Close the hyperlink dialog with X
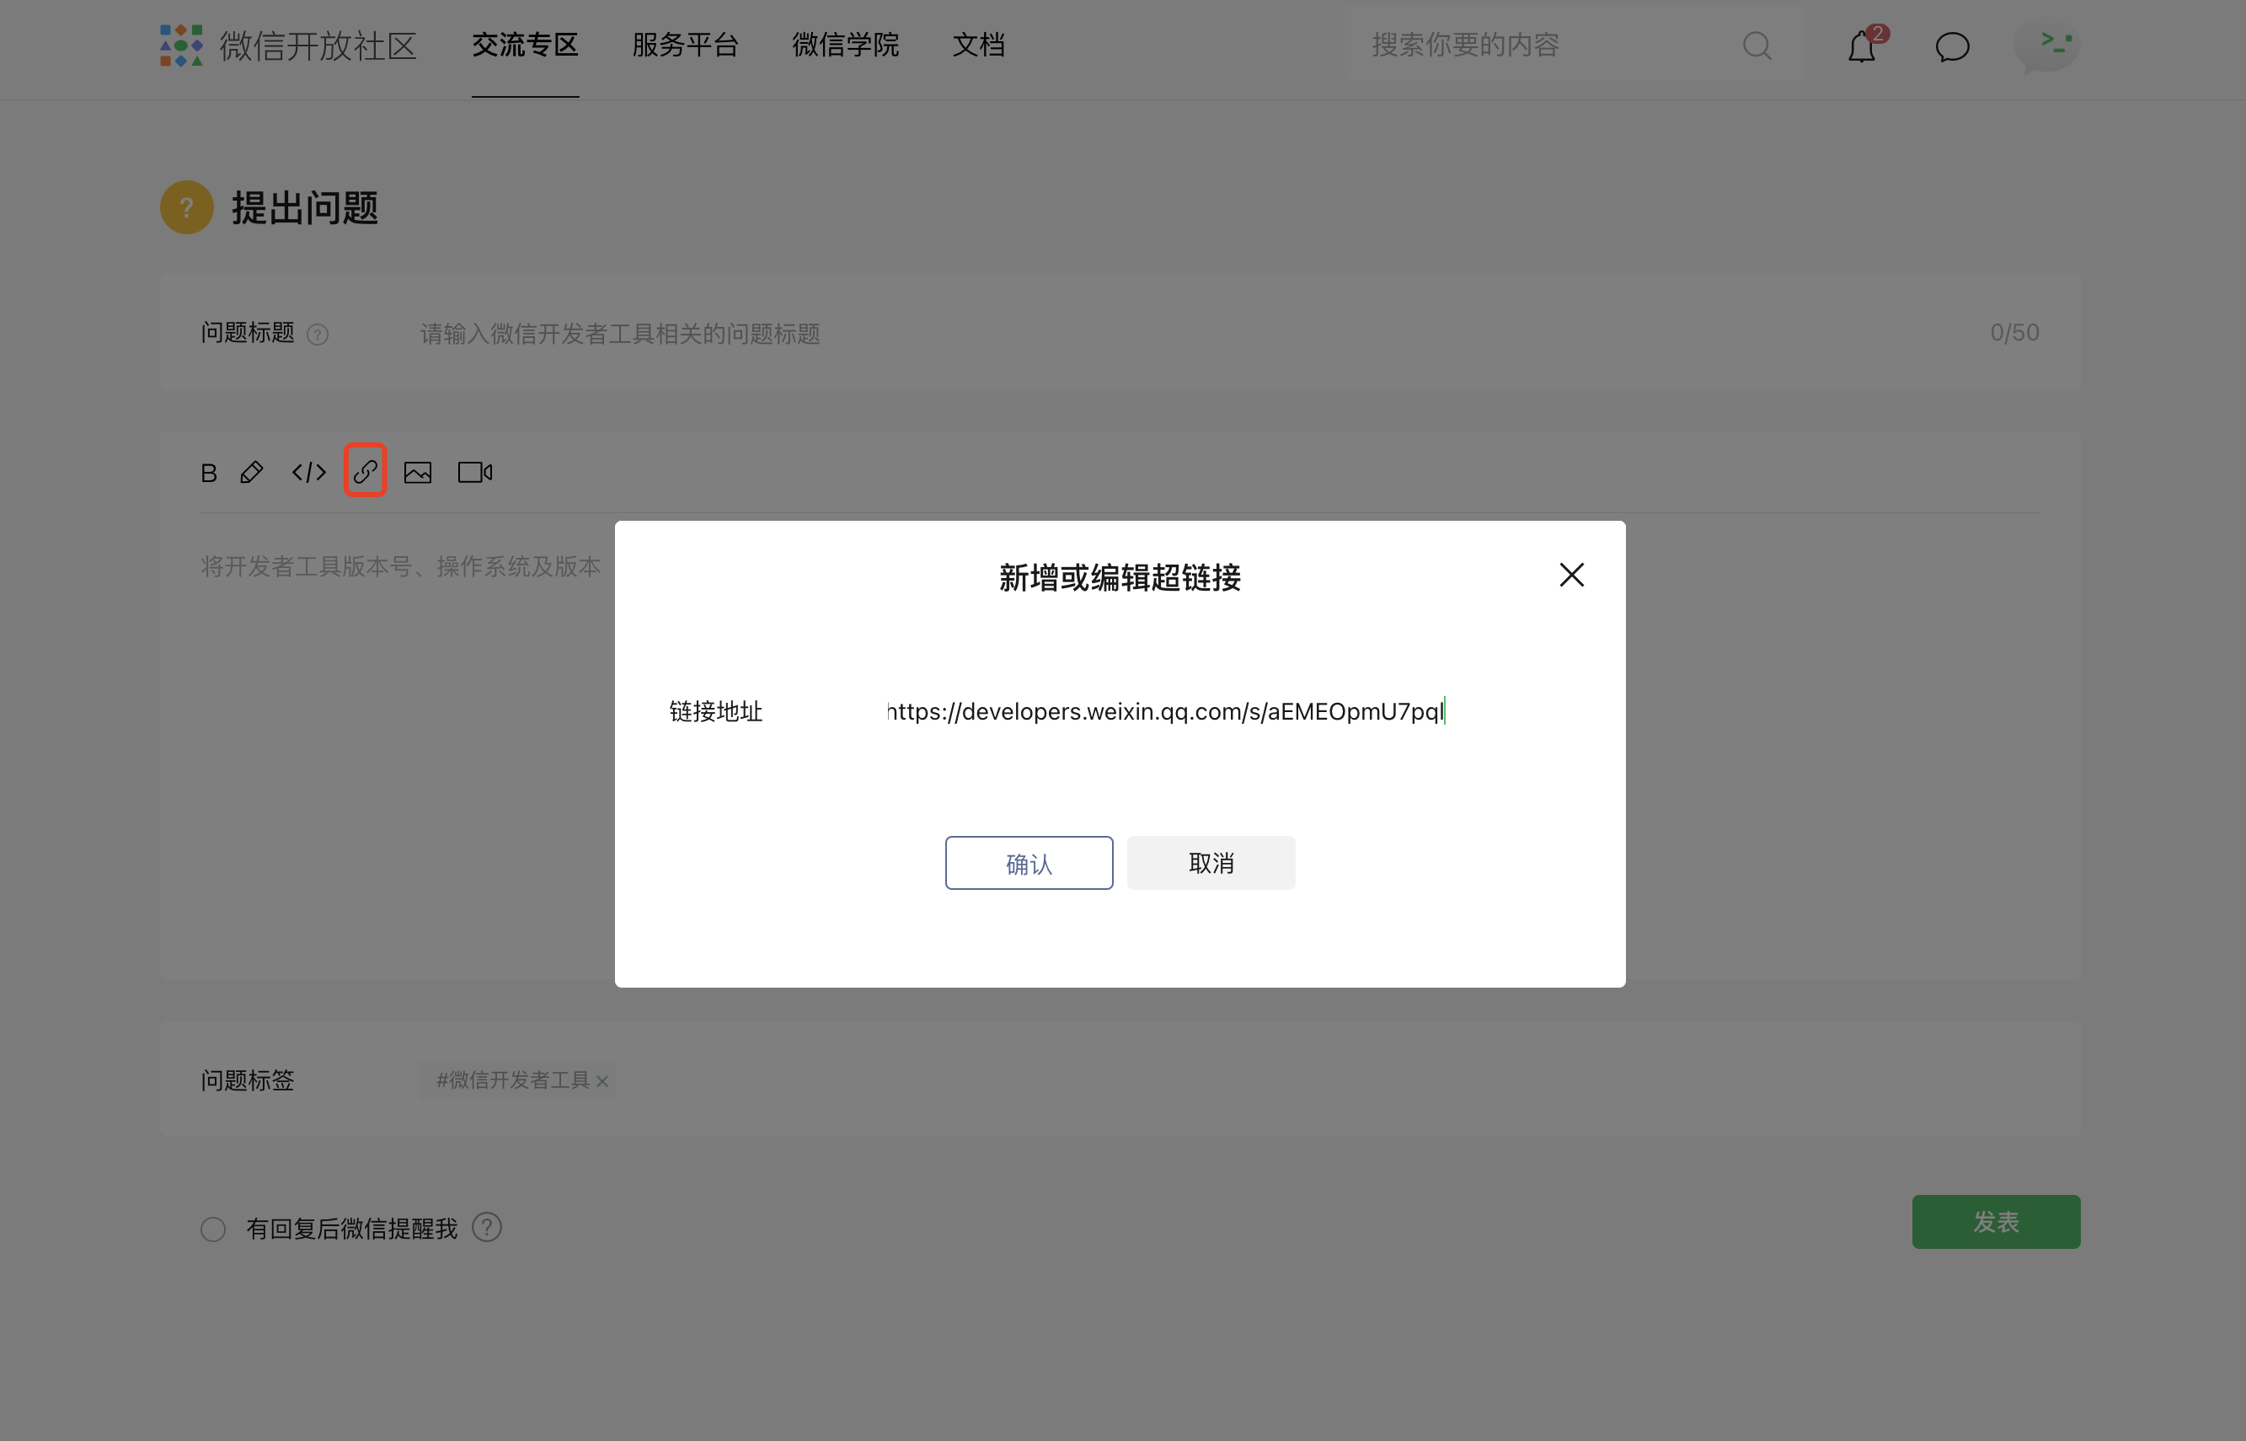2246x1441 pixels. [1571, 575]
